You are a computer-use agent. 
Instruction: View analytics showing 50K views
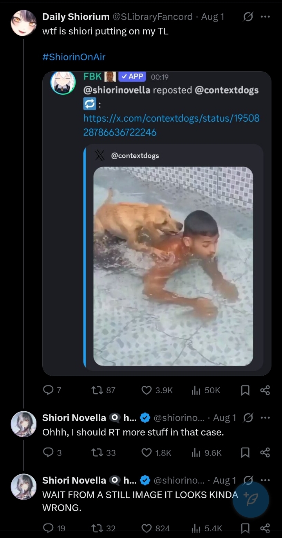196,390
